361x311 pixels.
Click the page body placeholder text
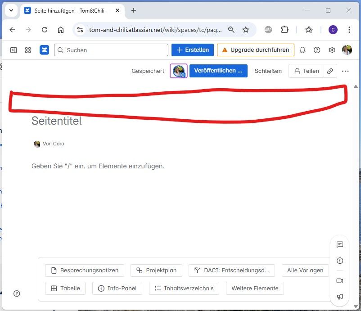98,166
